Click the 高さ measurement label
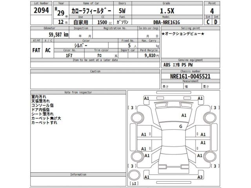This screenshot has height=188, width=251. [x=206, y=87]
